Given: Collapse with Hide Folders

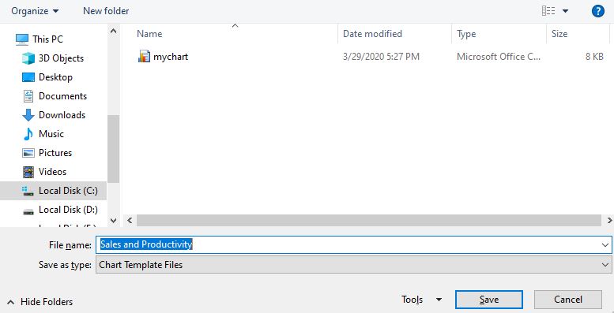Looking at the screenshot, I should click(40, 302).
